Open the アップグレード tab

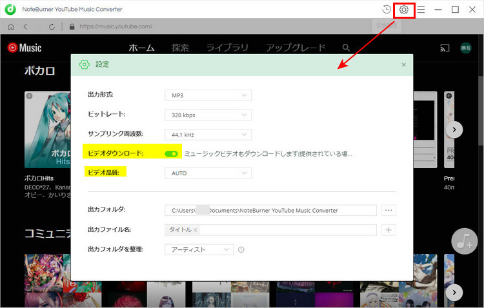point(296,48)
